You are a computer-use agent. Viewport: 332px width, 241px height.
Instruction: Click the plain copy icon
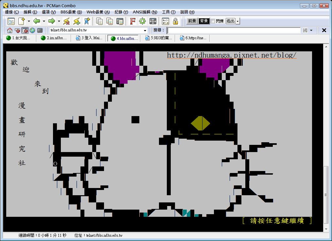click(99, 21)
